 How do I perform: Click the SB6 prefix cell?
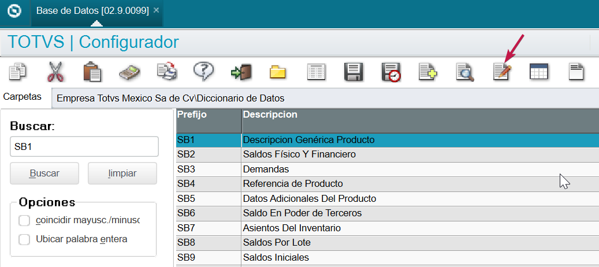(x=209, y=213)
